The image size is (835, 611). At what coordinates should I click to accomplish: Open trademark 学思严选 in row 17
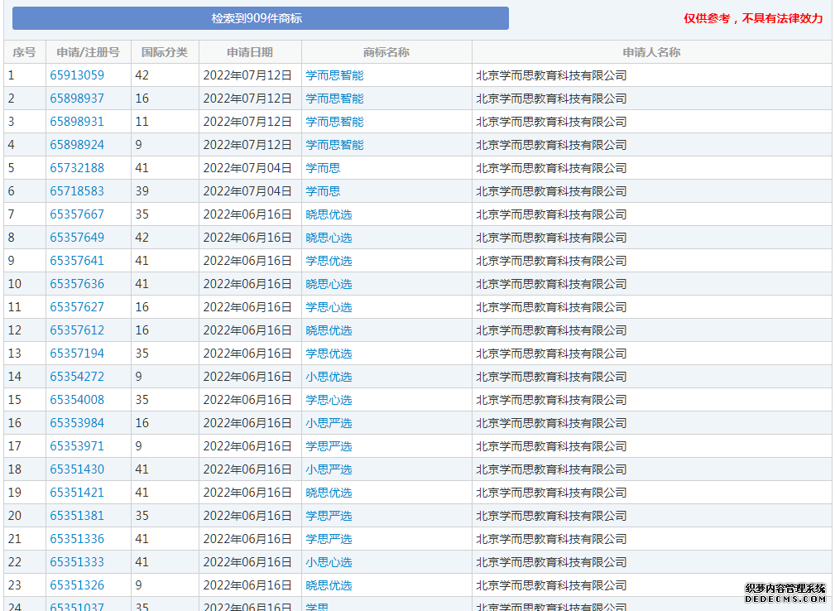pos(329,446)
